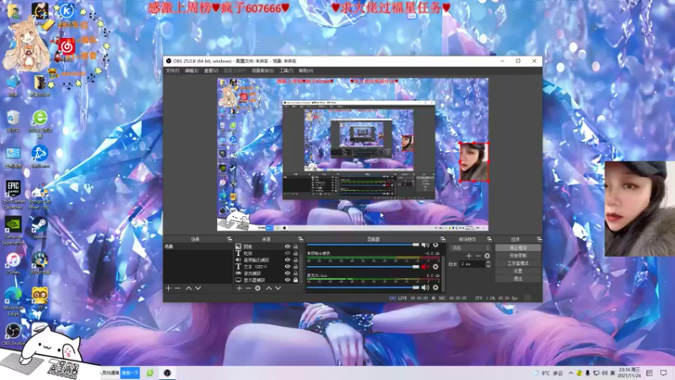Select the Recycle Bin desktop icon
This screenshot has width=675, height=380.
[13, 121]
